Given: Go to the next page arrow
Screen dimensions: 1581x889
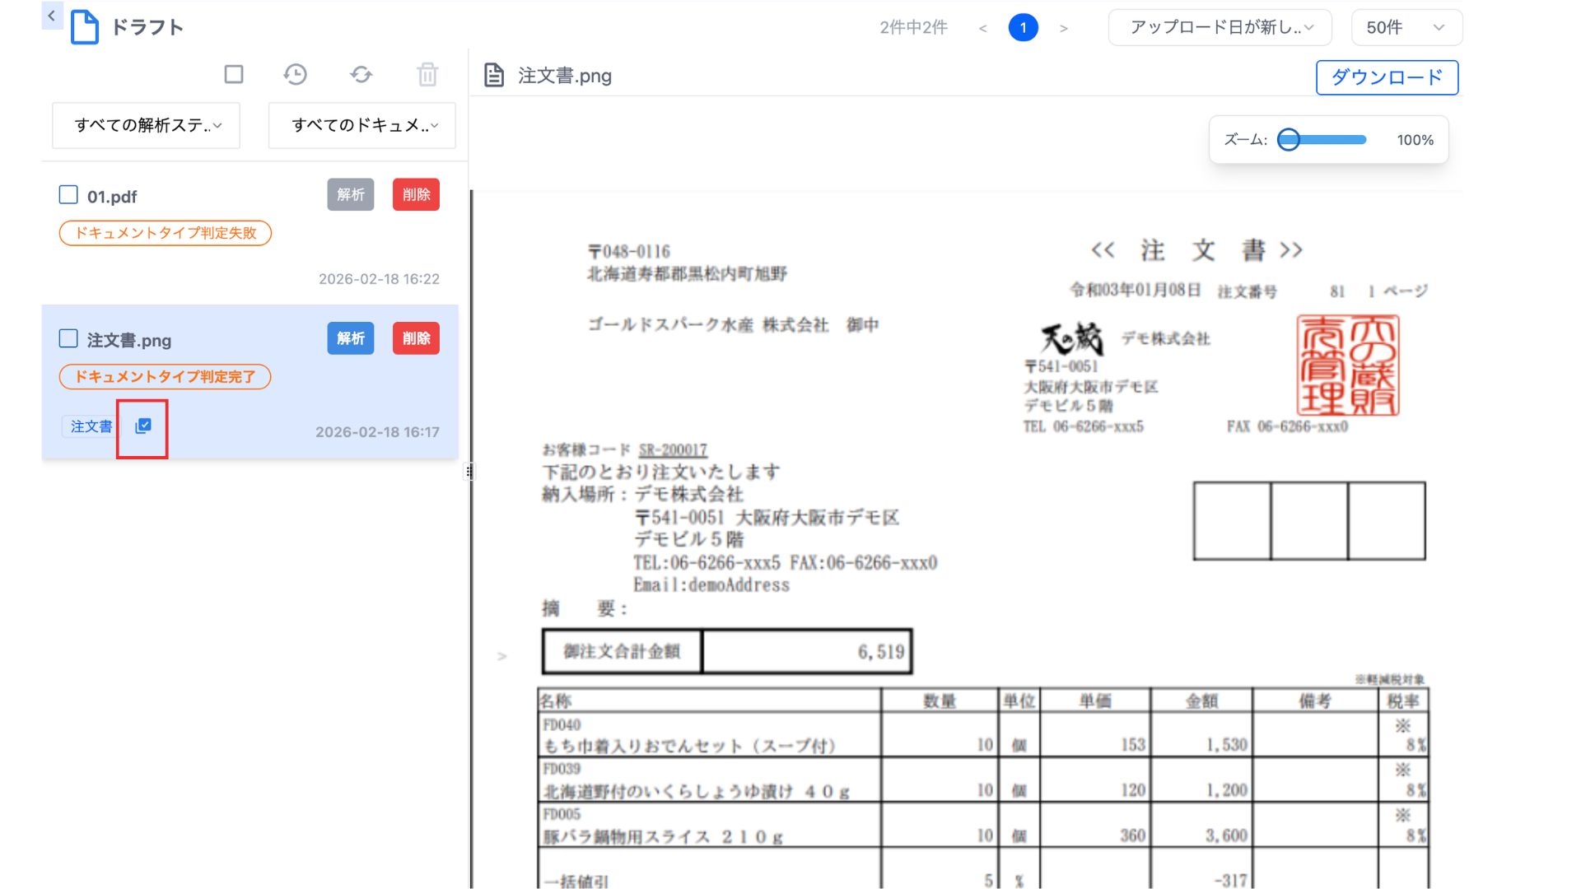Looking at the screenshot, I should pos(1064,28).
